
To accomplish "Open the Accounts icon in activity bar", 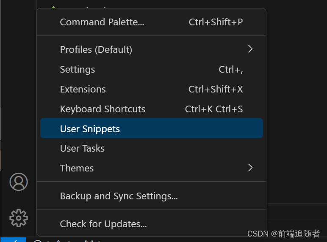I will 19,182.
